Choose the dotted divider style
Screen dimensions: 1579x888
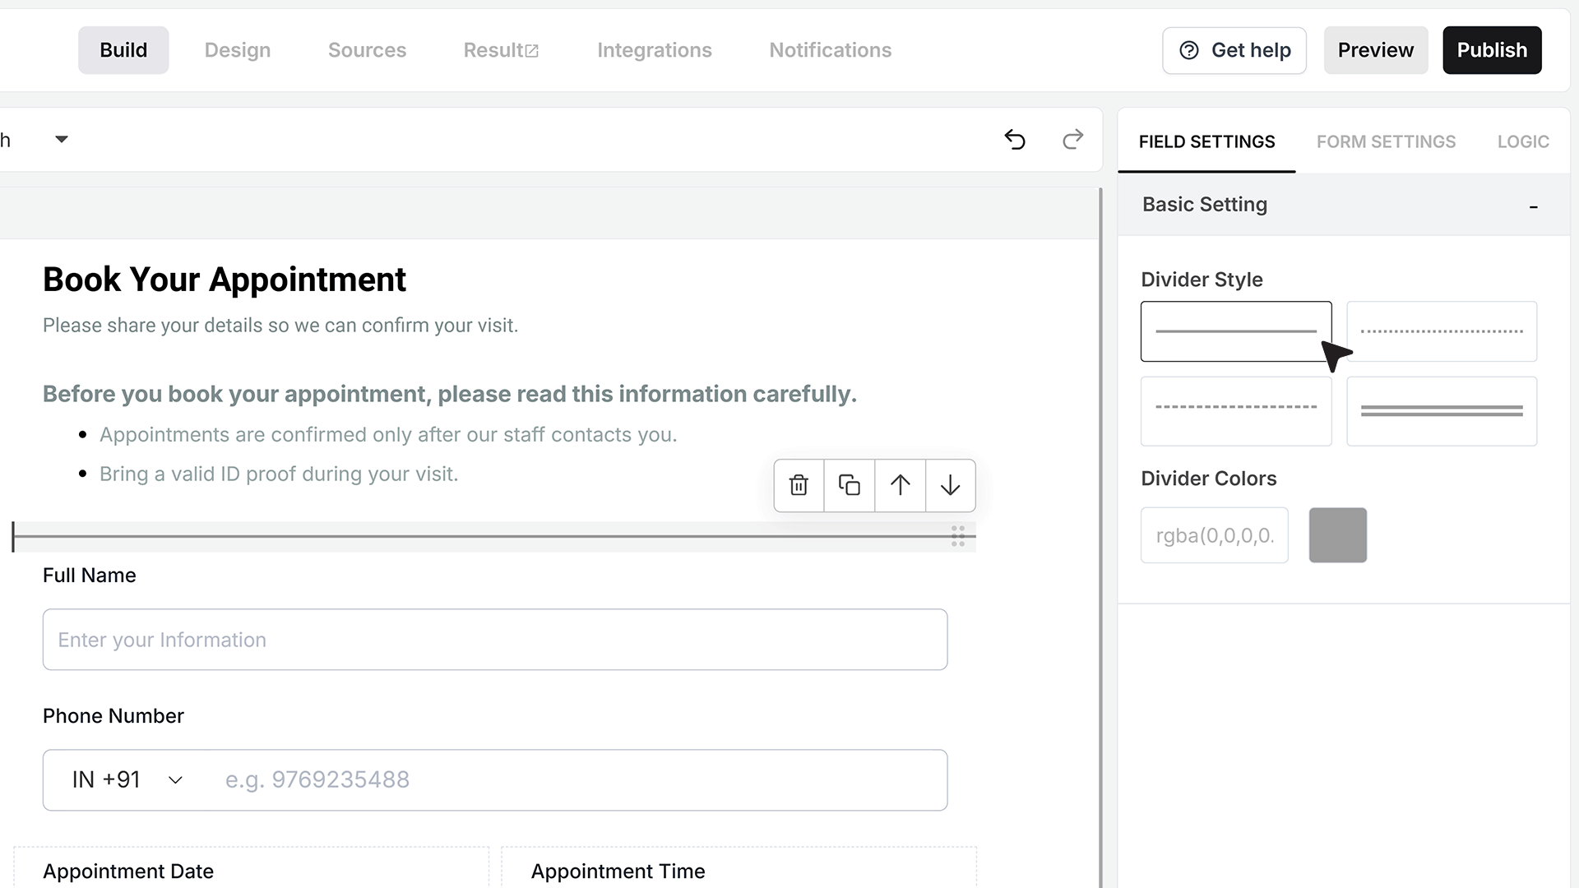[x=1442, y=331]
